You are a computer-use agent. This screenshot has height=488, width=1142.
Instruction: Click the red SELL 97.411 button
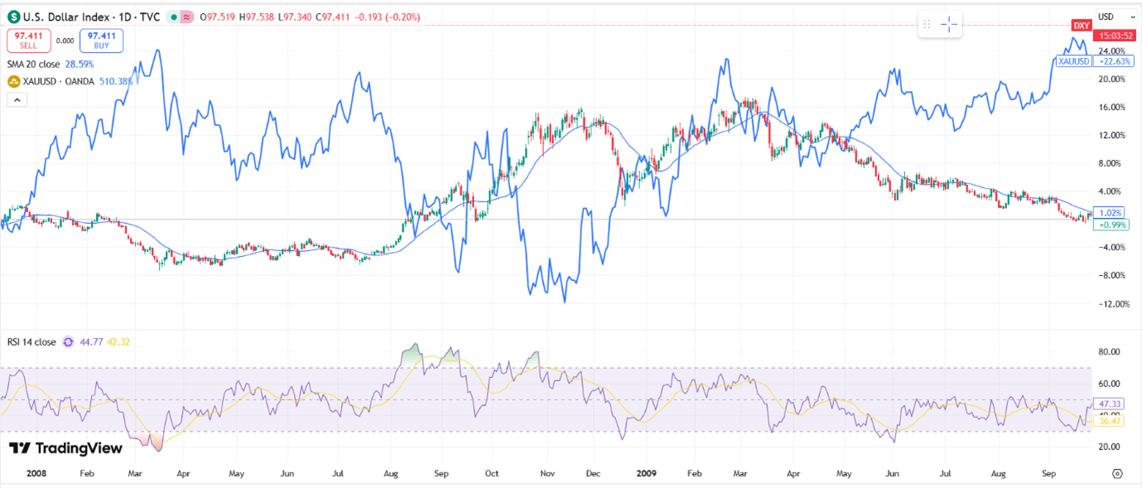click(x=29, y=40)
